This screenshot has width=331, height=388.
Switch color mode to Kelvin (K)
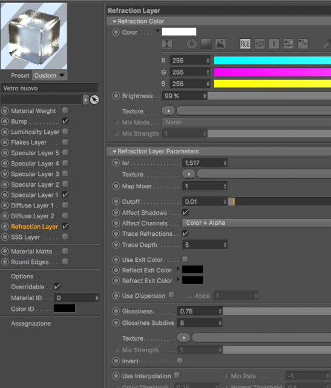click(274, 44)
